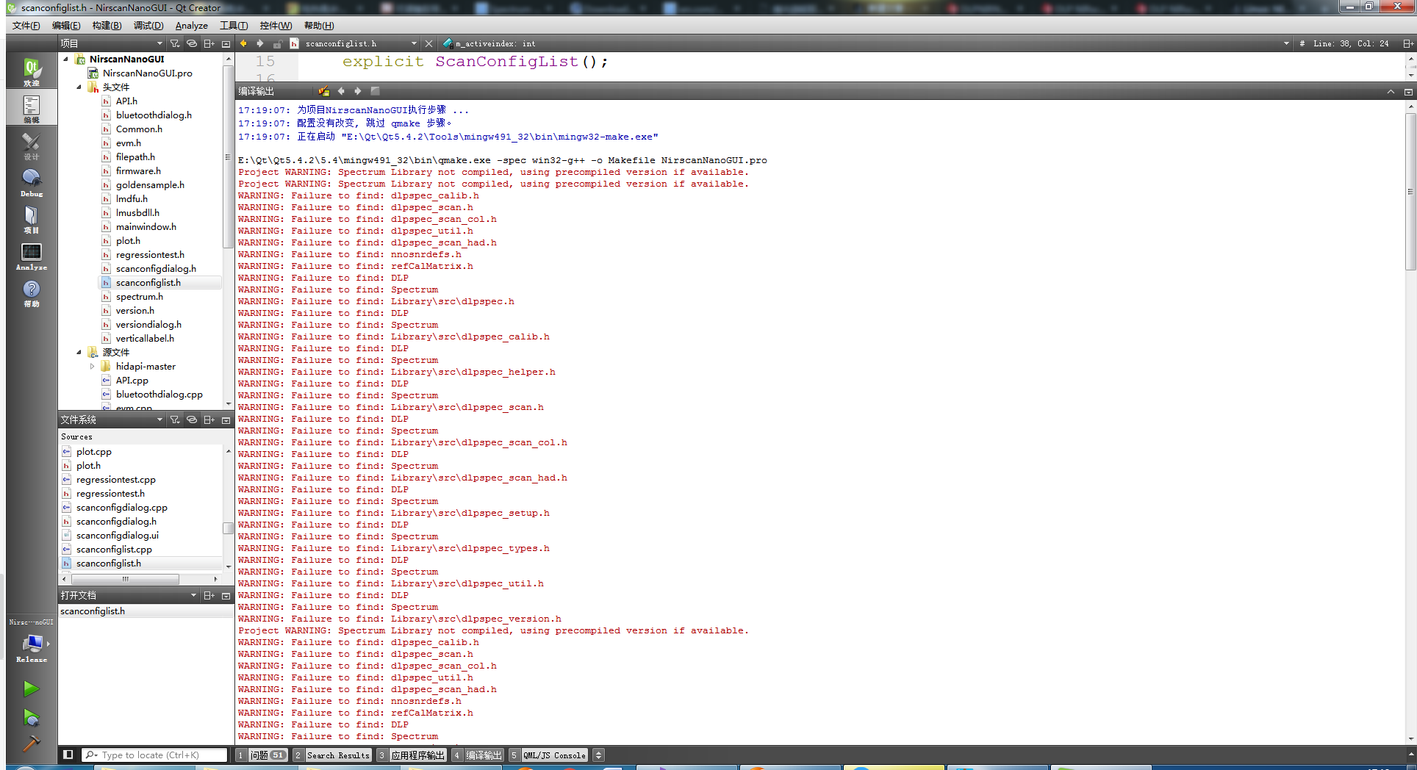Open the 控件(W) menu
This screenshot has height=770, width=1417.
(276, 26)
